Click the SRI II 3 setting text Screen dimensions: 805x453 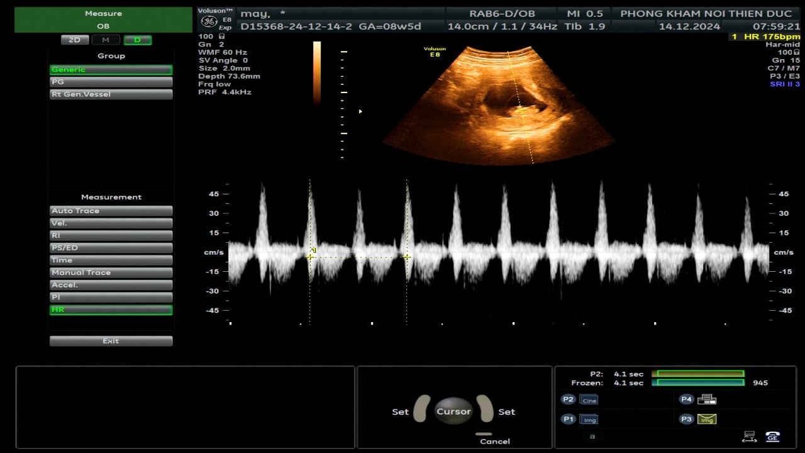[x=785, y=84]
